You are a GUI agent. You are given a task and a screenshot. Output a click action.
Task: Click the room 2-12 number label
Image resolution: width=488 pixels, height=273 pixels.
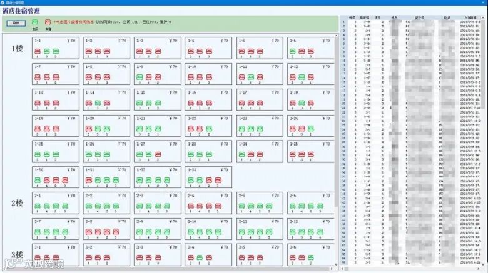click(293, 221)
